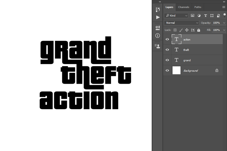Open the Info panel icon
The width and height of the screenshot is (227, 151).
click(158, 35)
